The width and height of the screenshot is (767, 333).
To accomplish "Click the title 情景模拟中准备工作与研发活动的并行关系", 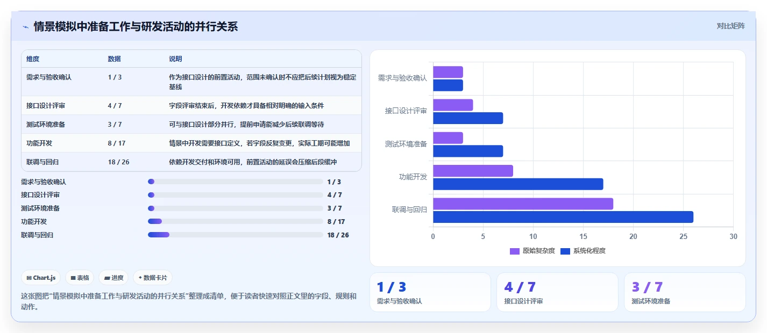I will (136, 26).
